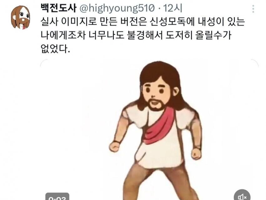Open the three-dot more options menu
This screenshot has height=200, width=266.
pyautogui.click(x=253, y=9)
